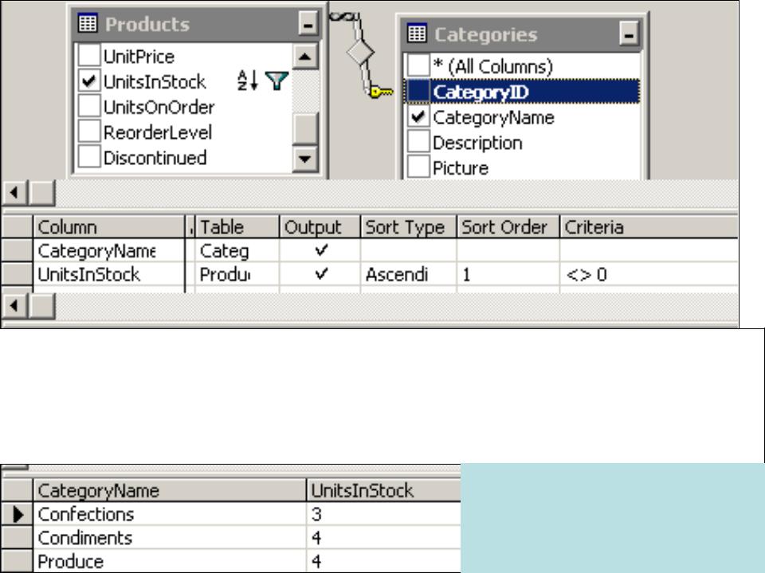Screen dimensions: 765x573
Task: Click the Column header in grid pane
Action: 109,227
